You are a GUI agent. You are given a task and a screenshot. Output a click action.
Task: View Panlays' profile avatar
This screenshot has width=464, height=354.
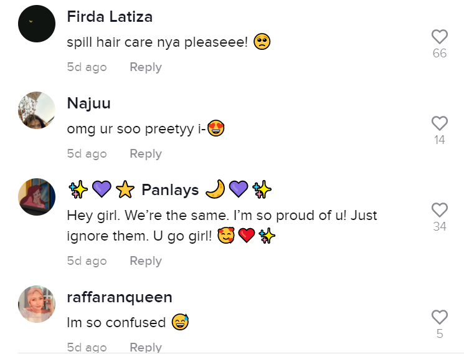pos(37,197)
